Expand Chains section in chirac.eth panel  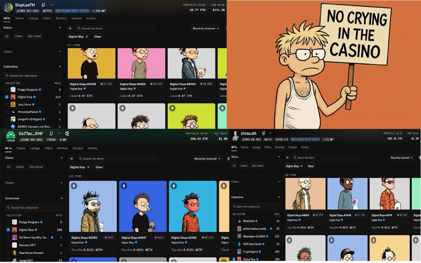pyautogui.click(x=279, y=182)
